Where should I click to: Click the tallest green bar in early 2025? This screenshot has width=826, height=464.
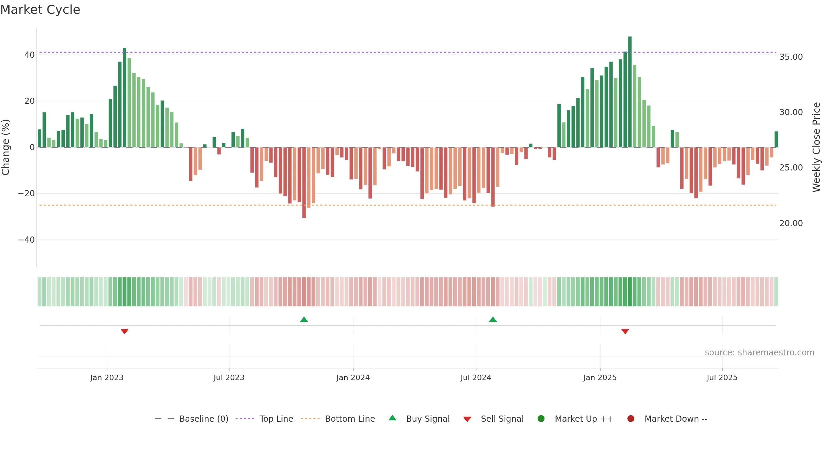pos(630,92)
